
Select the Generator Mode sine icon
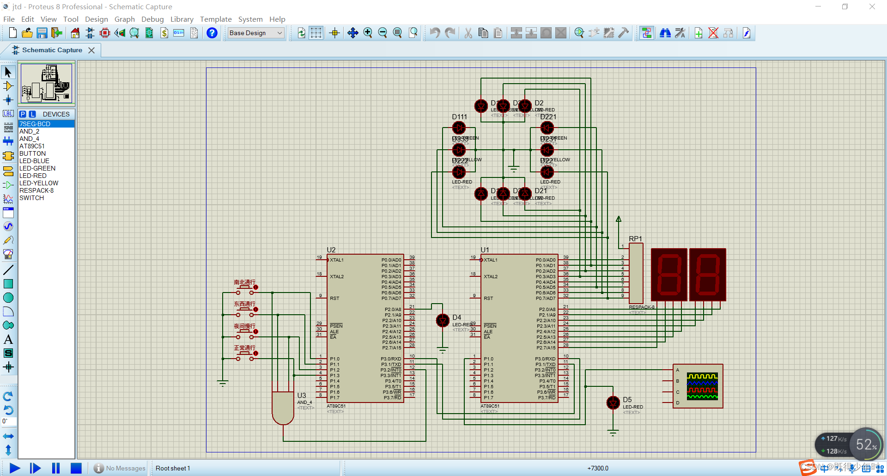8,226
